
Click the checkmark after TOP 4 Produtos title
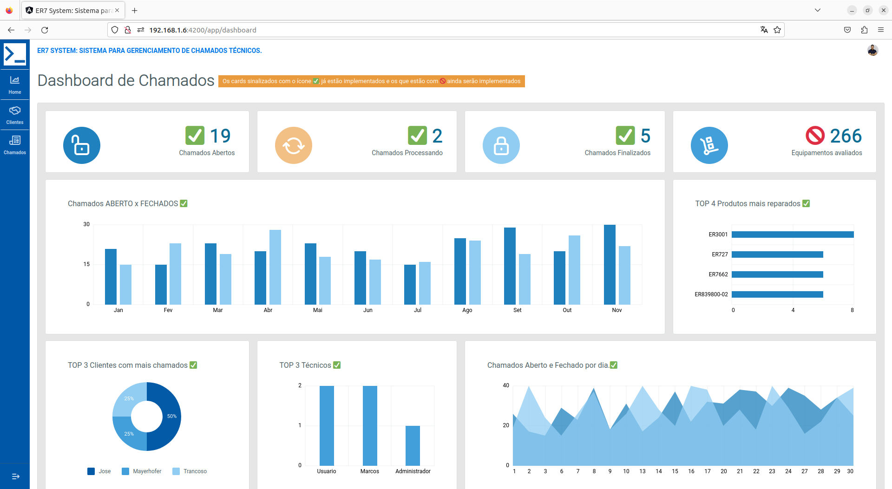[806, 203]
